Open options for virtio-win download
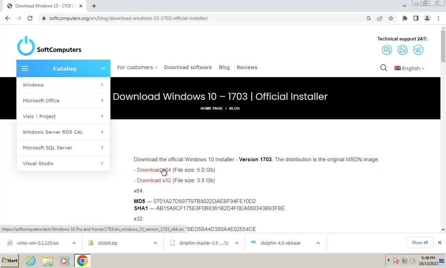446x268 pixels. tap(74, 243)
